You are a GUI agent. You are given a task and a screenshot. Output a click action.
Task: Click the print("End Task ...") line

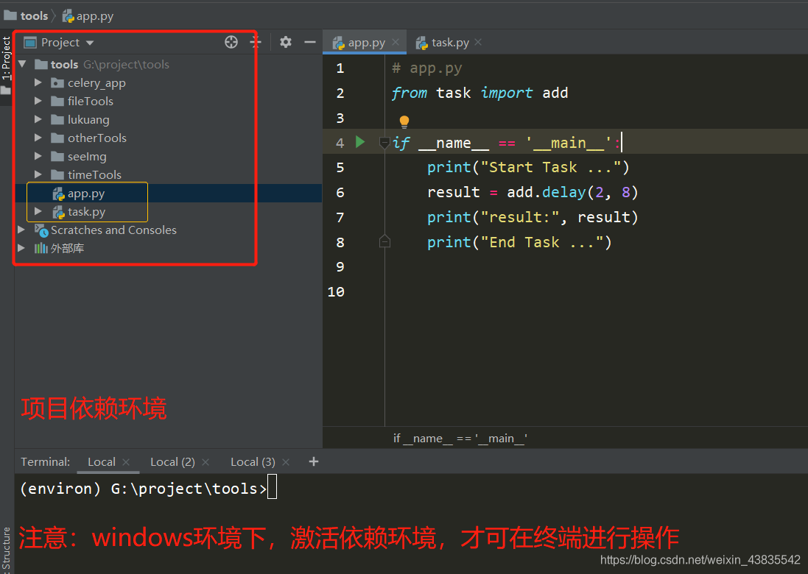pos(519,242)
